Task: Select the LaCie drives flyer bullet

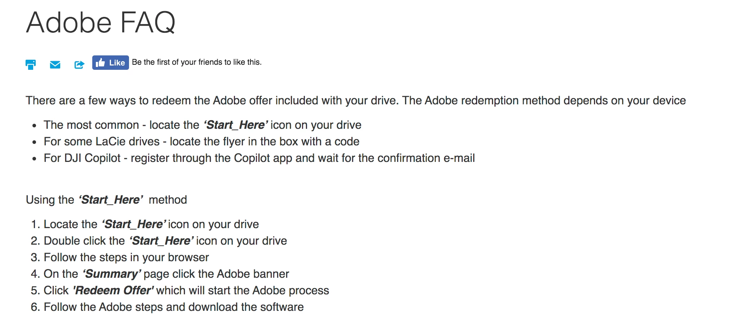Action: point(201,141)
